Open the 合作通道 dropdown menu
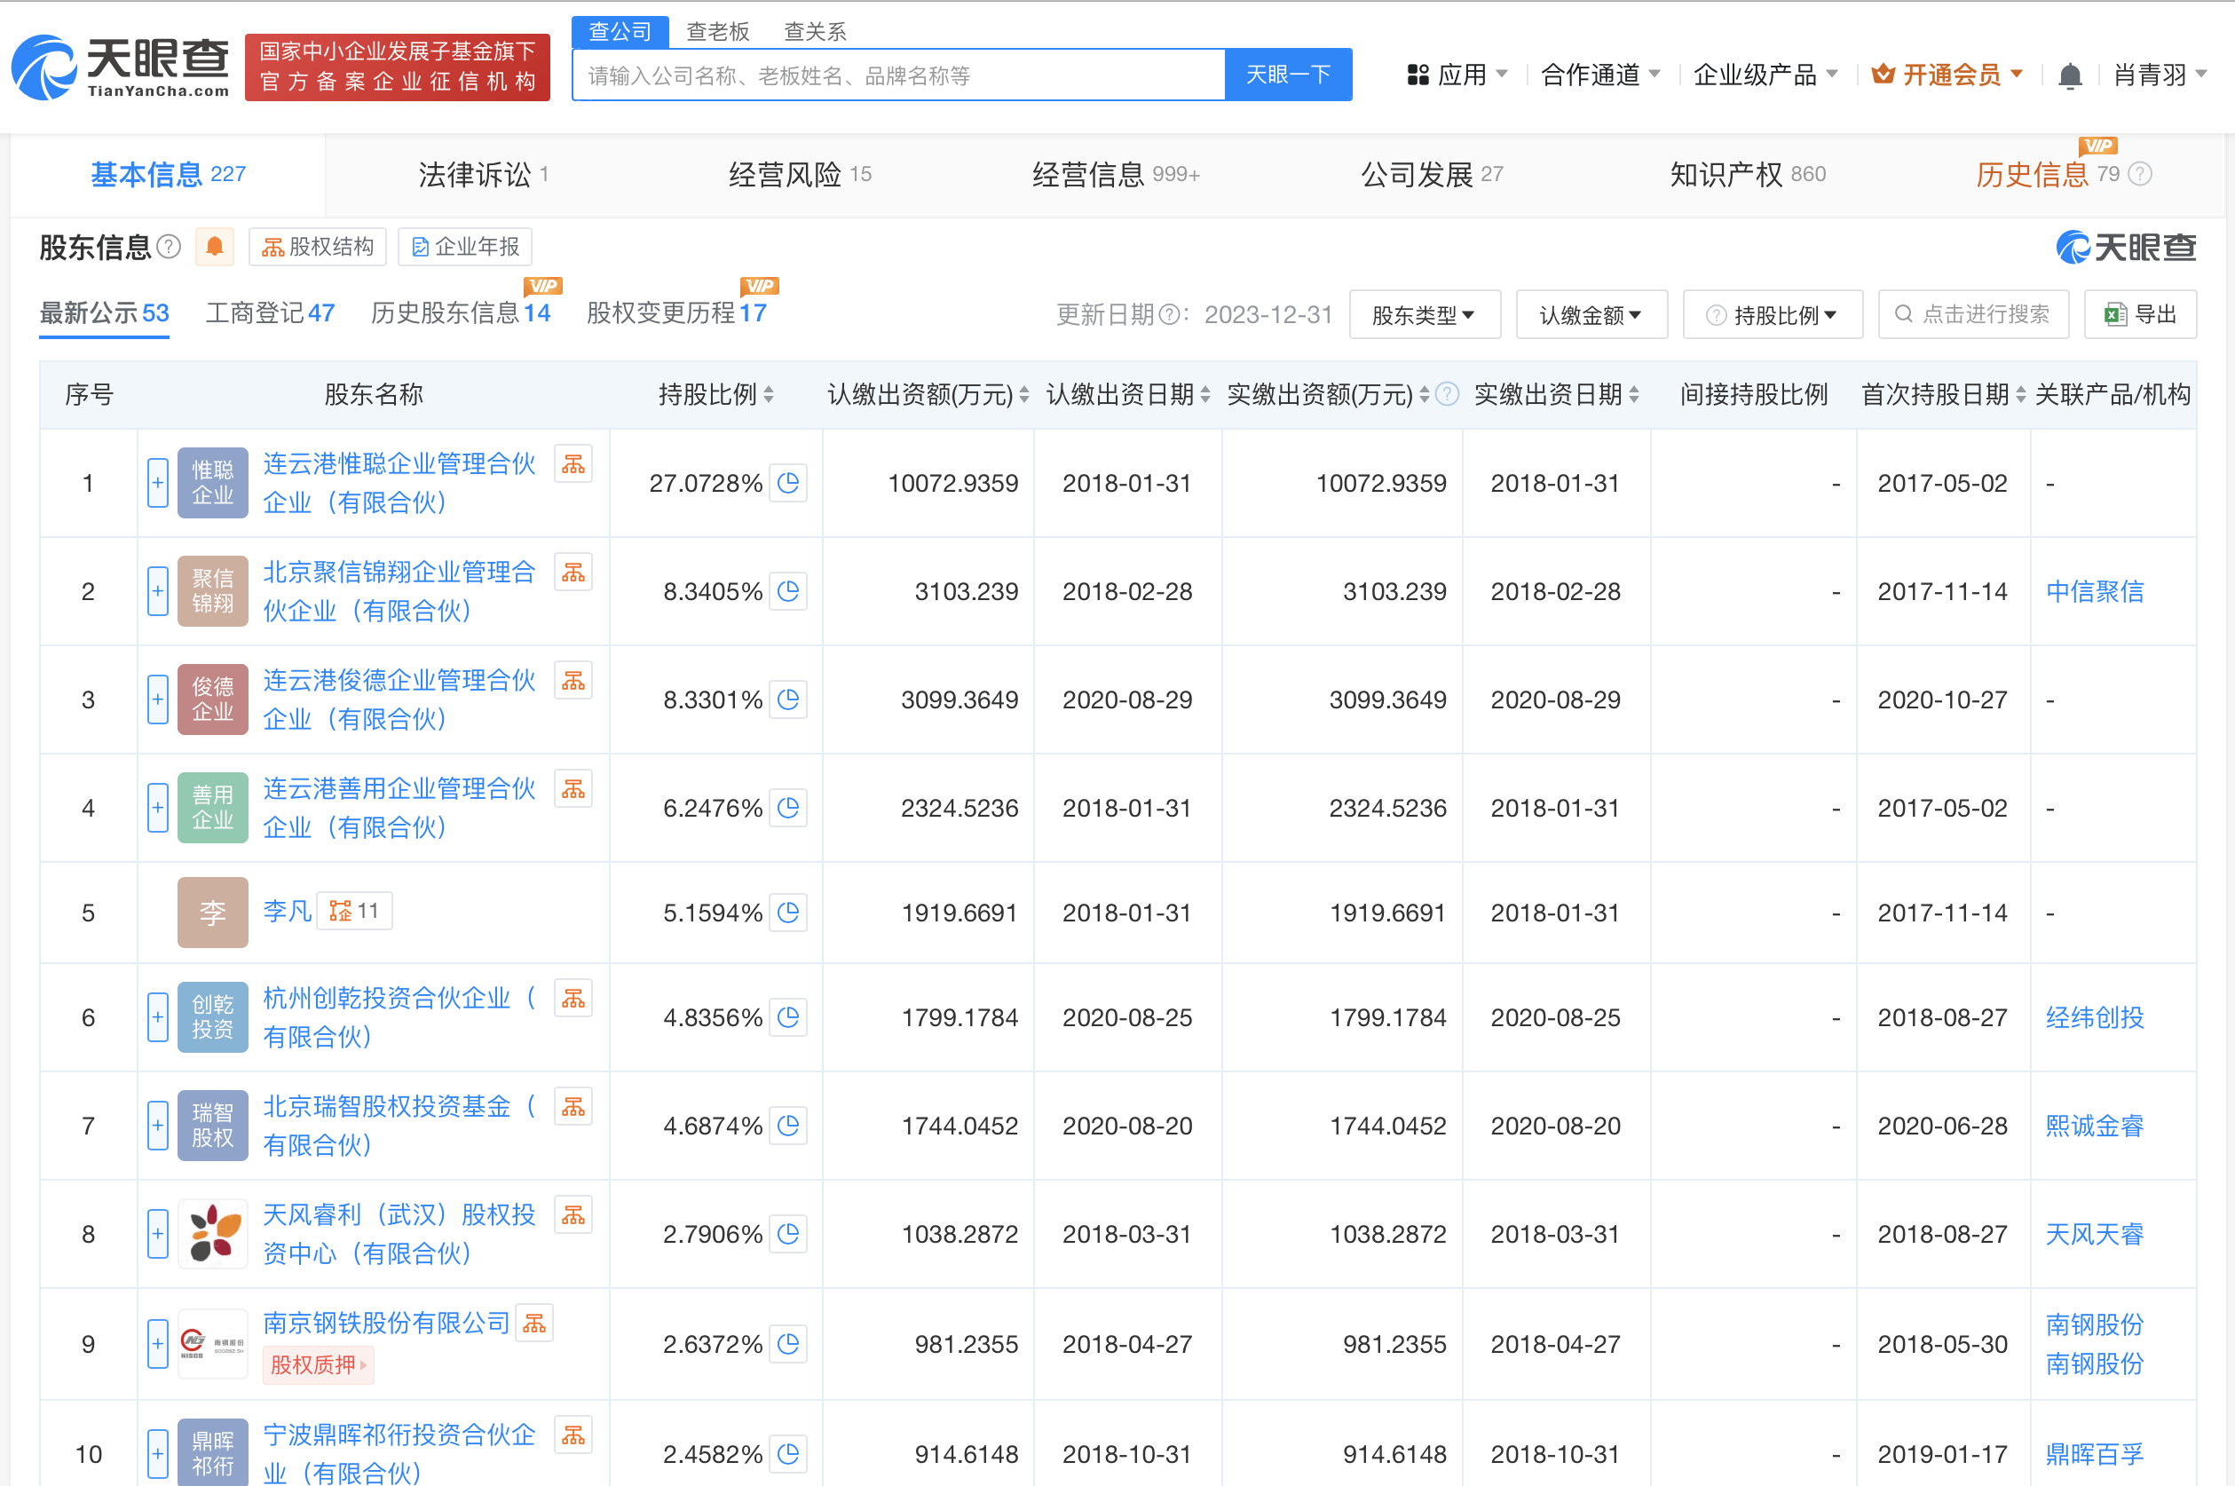The height and width of the screenshot is (1486, 2235). 1600,75
